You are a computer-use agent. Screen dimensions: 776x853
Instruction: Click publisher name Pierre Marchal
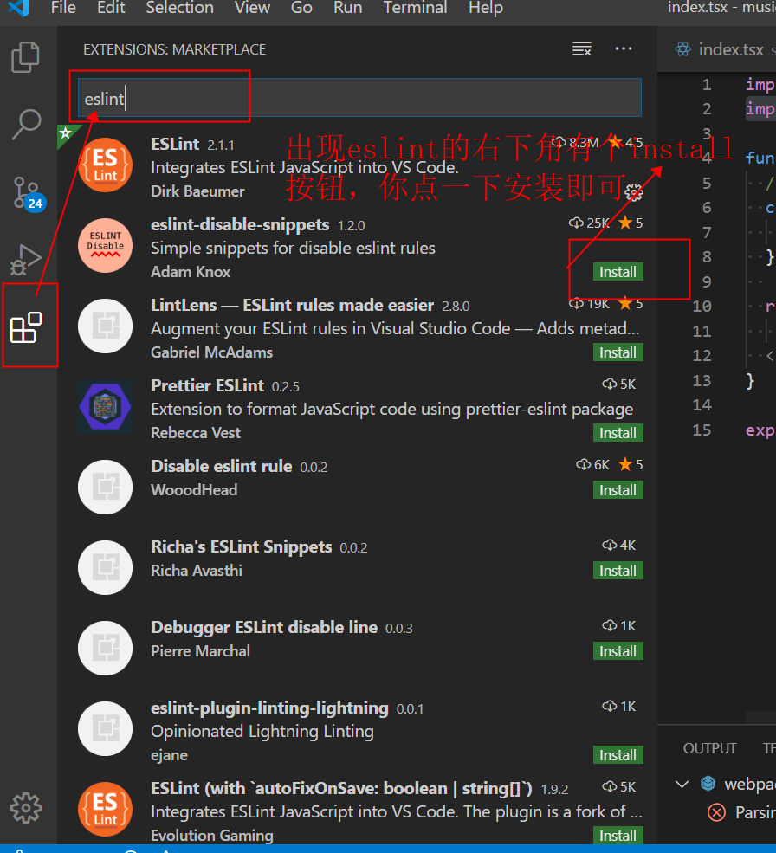[x=200, y=651]
